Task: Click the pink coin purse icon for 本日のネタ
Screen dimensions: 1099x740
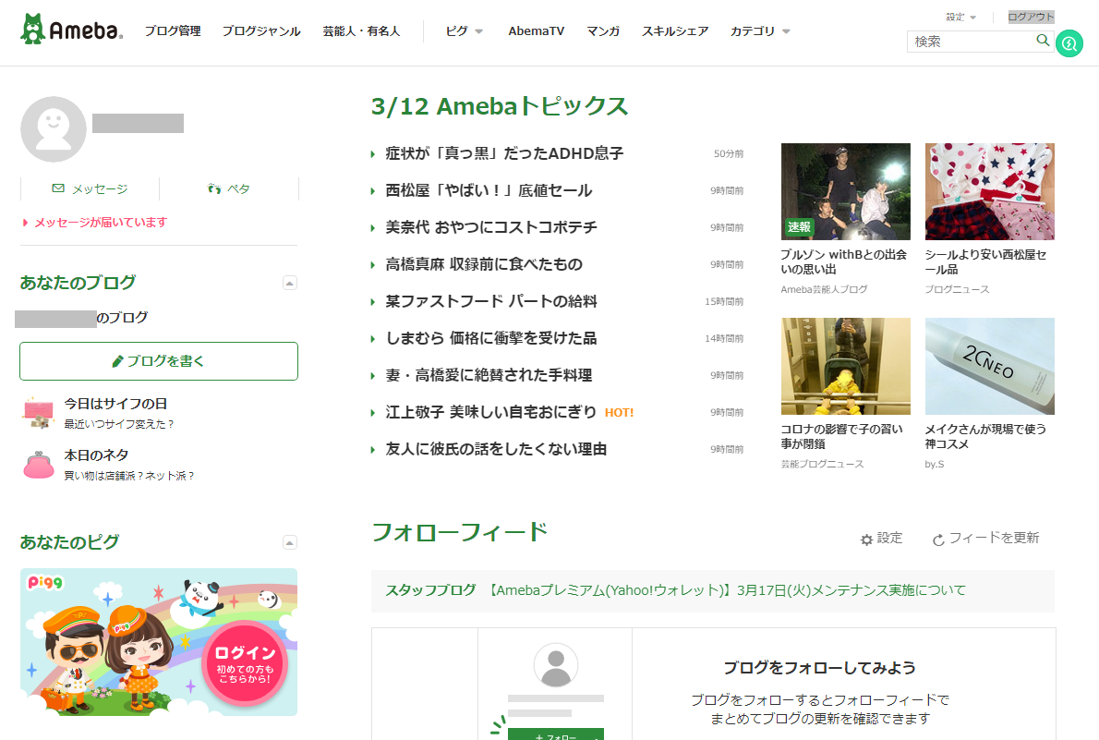Action: (39, 465)
